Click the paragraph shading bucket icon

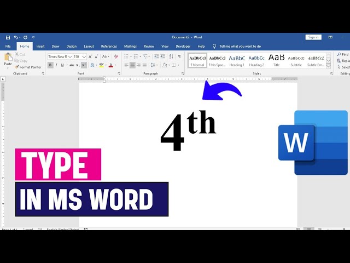tap(165, 65)
